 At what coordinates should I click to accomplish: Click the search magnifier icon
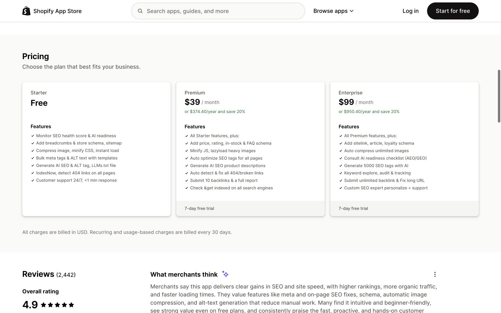pos(140,11)
